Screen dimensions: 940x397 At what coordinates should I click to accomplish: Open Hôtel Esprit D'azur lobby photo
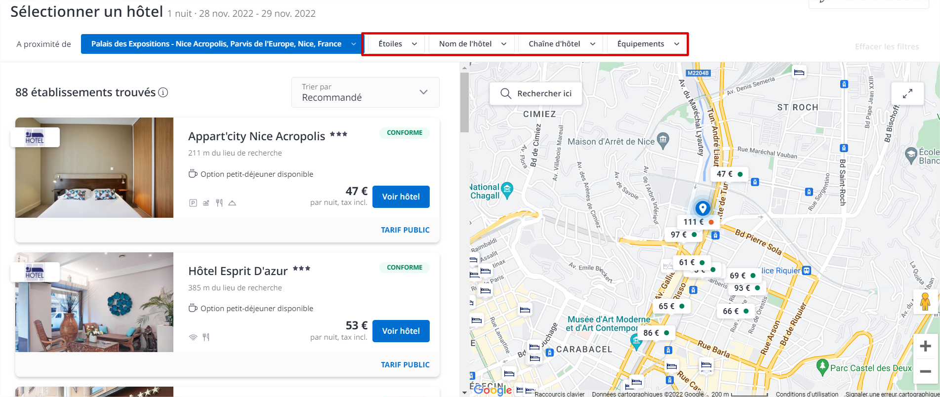click(x=94, y=302)
